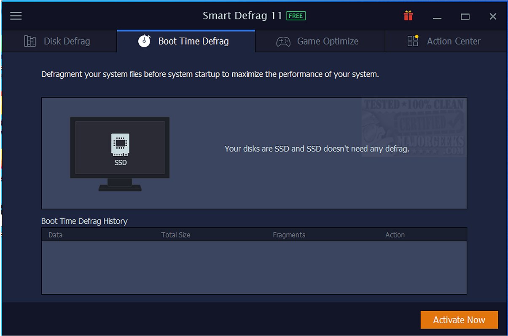Viewport: 508px width, 336px height.
Task: Click the Smart Defrag 11 title text
Action: (x=243, y=16)
